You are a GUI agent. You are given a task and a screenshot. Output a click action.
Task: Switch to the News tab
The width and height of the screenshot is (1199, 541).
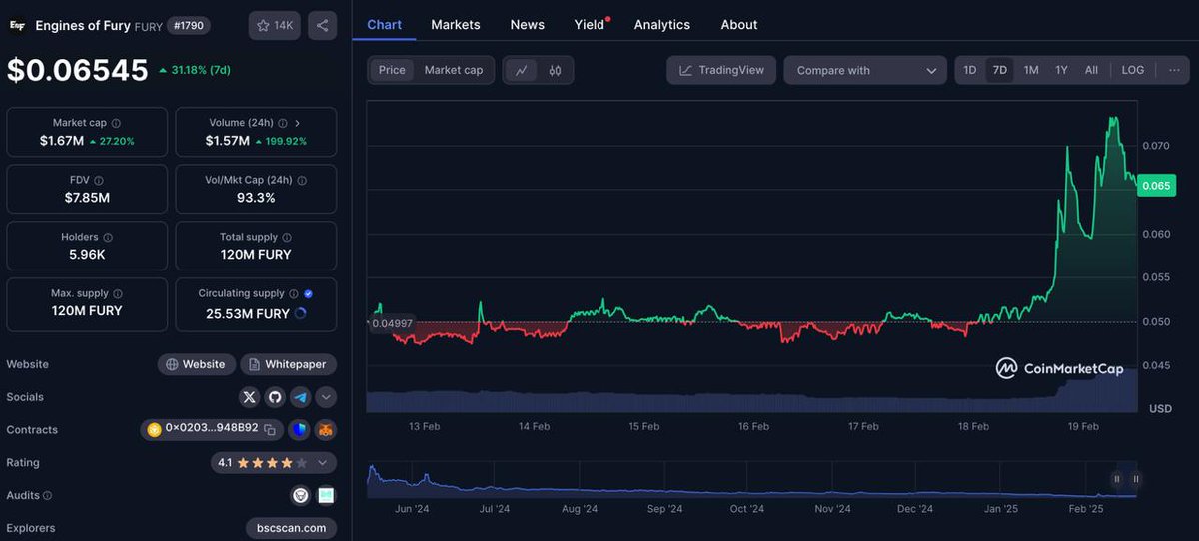[x=528, y=24]
